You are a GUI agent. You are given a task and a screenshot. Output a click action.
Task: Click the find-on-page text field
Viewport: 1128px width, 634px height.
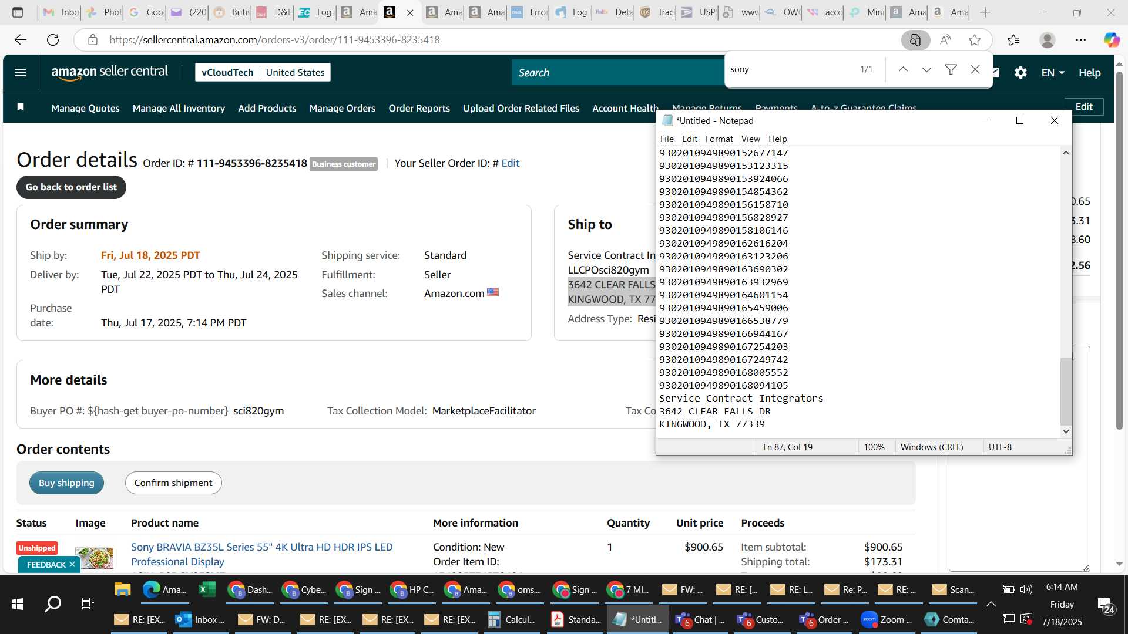pyautogui.click(x=790, y=69)
